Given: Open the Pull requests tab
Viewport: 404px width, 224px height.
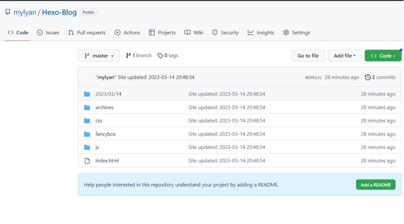Looking at the screenshot, I should [x=87, y=33].
